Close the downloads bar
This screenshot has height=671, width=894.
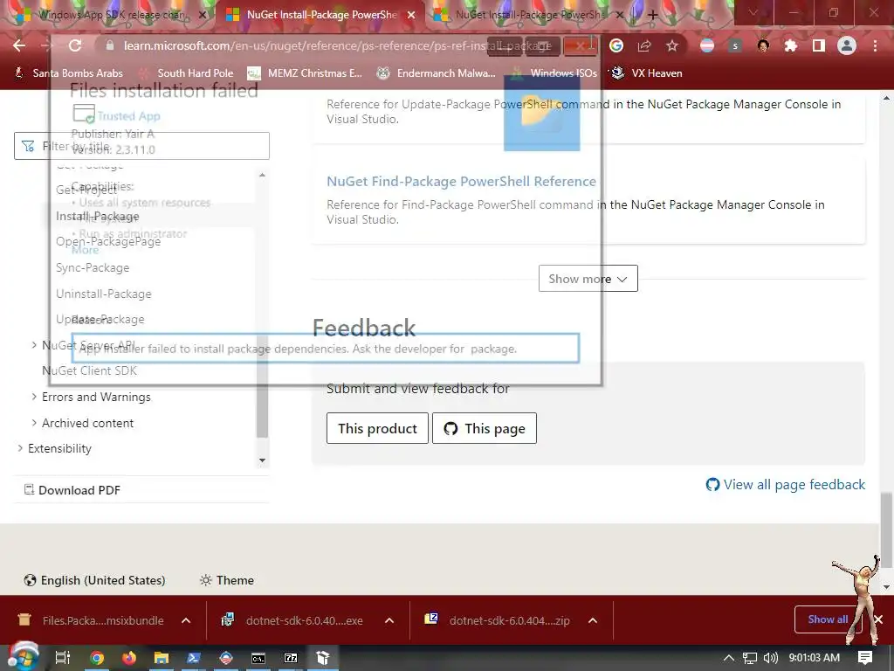click(x=878, y=619)
